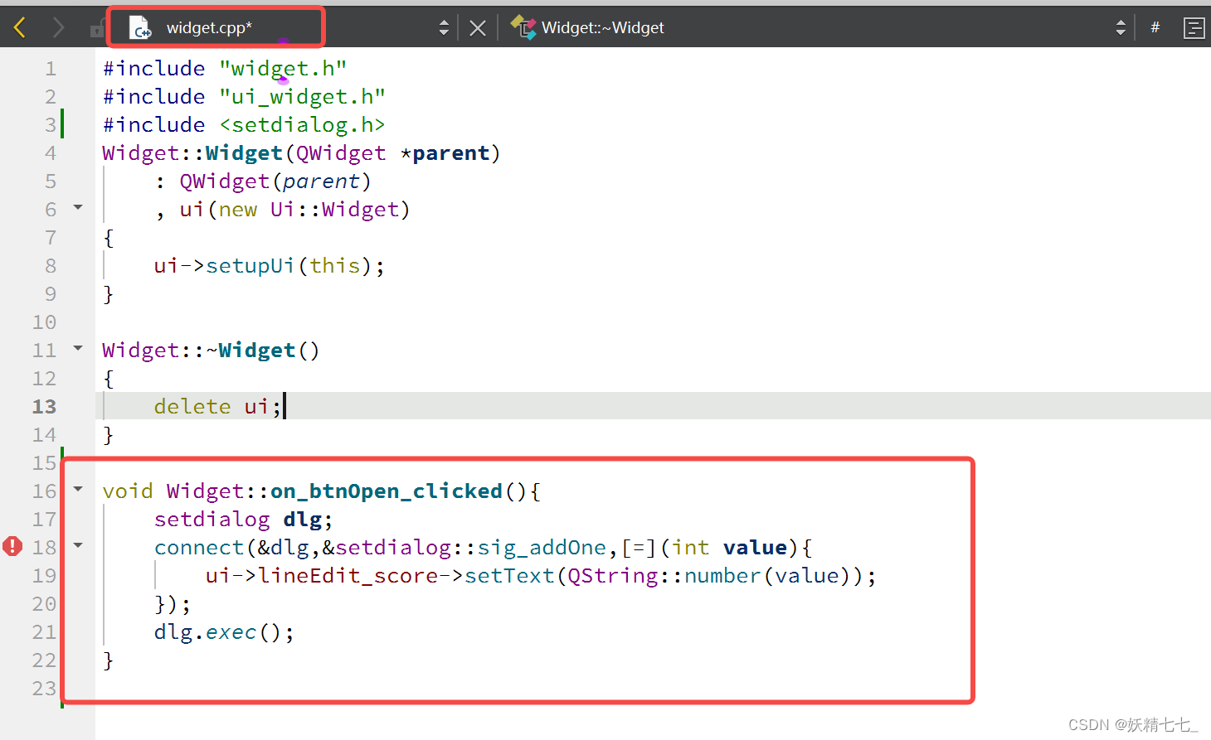The height and width of the screenshot is (740, 1211).
Task: Click line number 1 in gutter
Action: [x=51, y=69]
